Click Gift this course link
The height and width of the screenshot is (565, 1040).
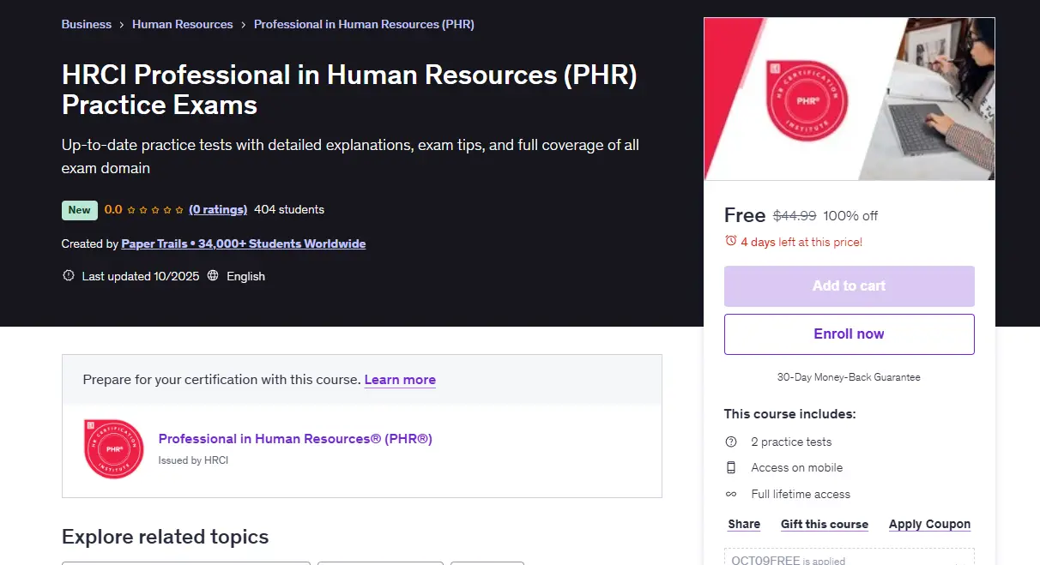point(825,524)
